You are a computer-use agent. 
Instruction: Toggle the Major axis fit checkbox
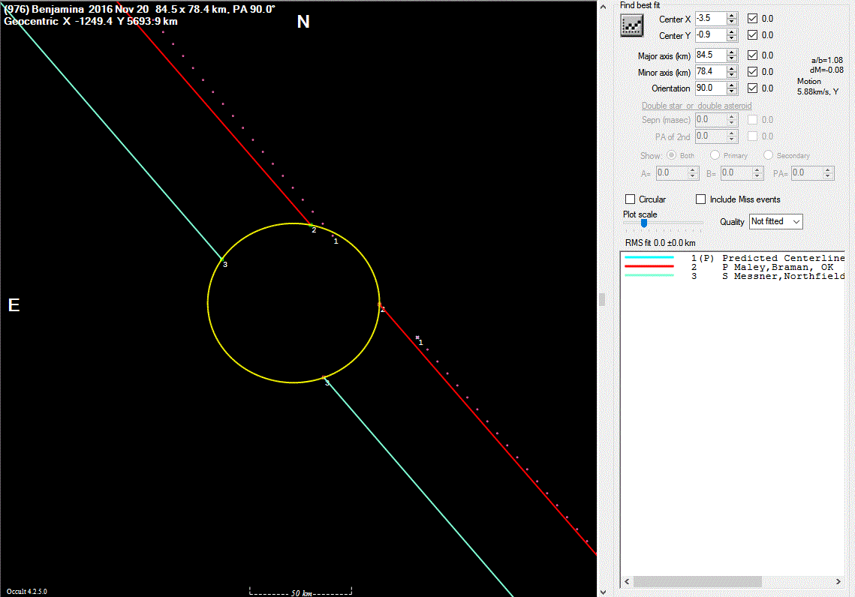point(752,55)
